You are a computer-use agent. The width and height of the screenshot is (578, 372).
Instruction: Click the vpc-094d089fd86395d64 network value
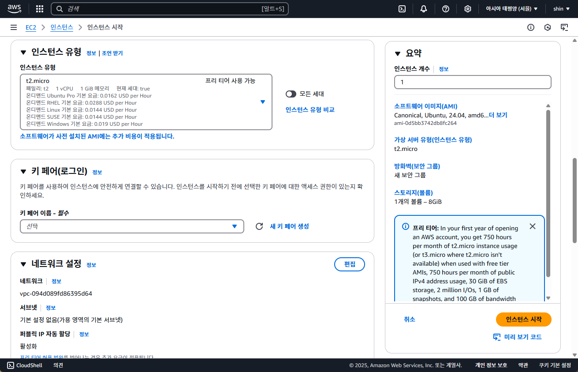56,293
